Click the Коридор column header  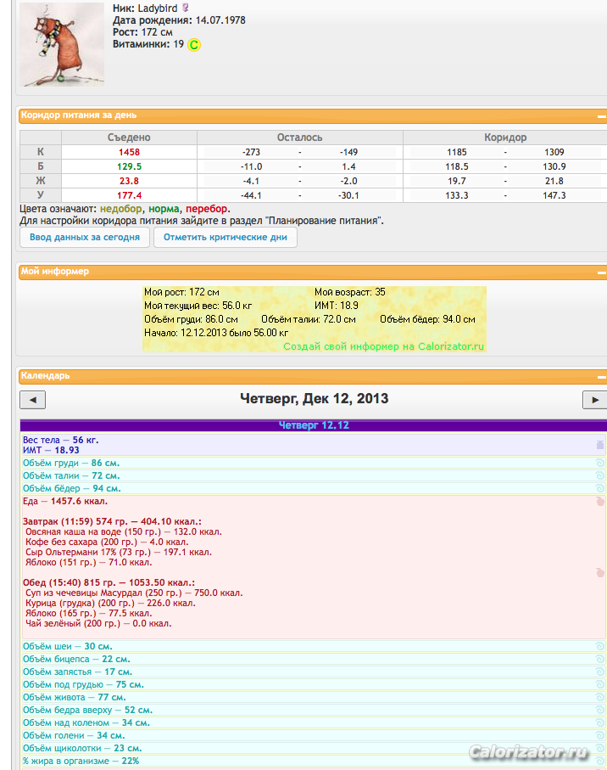pyautogui.click(x=505, y=138)
